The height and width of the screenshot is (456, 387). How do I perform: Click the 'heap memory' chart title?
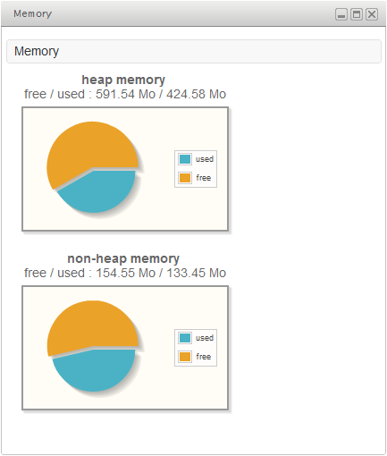[123, 80]
